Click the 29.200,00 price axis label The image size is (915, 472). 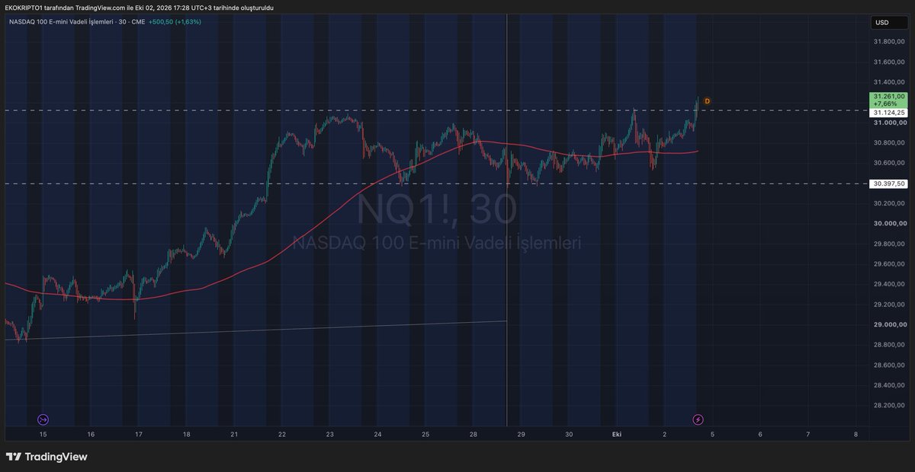point(890,305)
